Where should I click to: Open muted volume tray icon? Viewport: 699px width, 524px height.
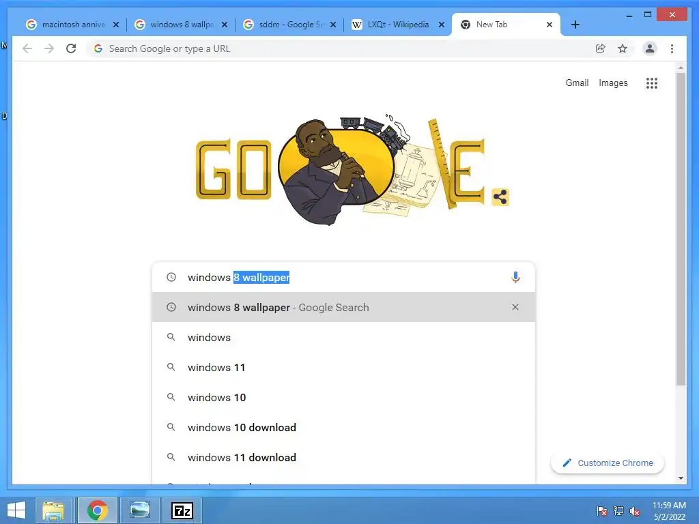click(635, 510)
